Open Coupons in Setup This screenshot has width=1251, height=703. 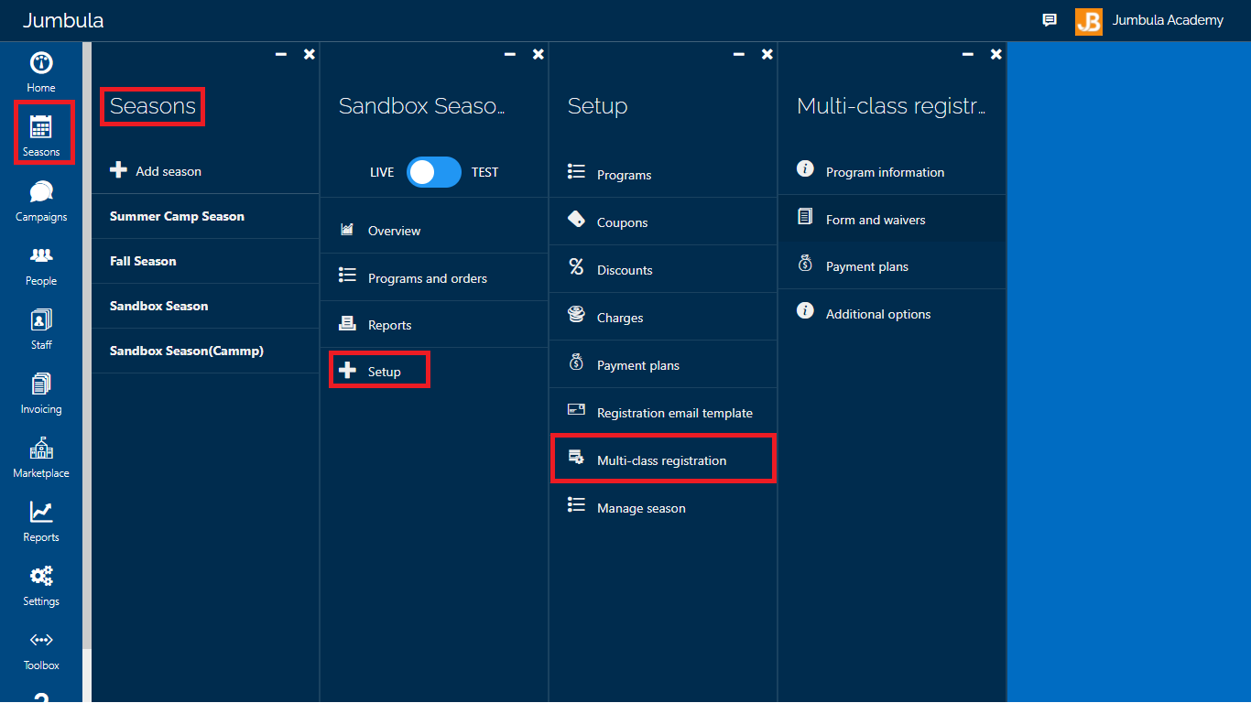pos(663,222)
